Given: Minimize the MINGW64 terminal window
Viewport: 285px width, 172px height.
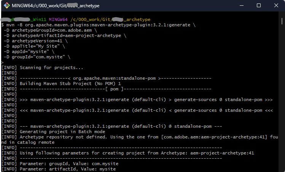Looking at the screenshot, I should (242, 5).
